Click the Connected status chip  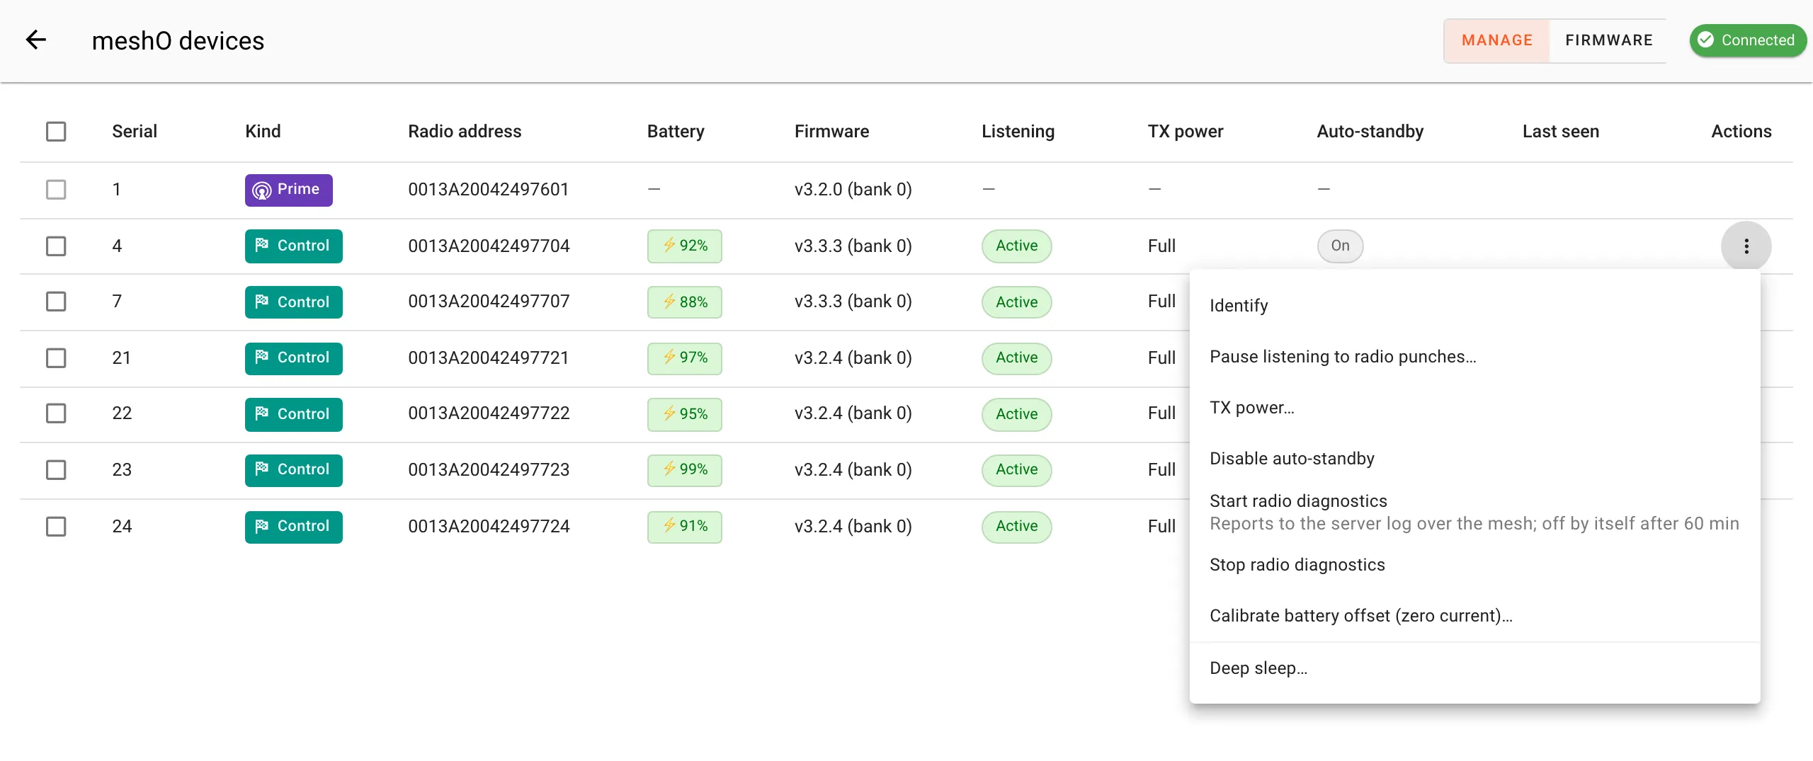1747,40
